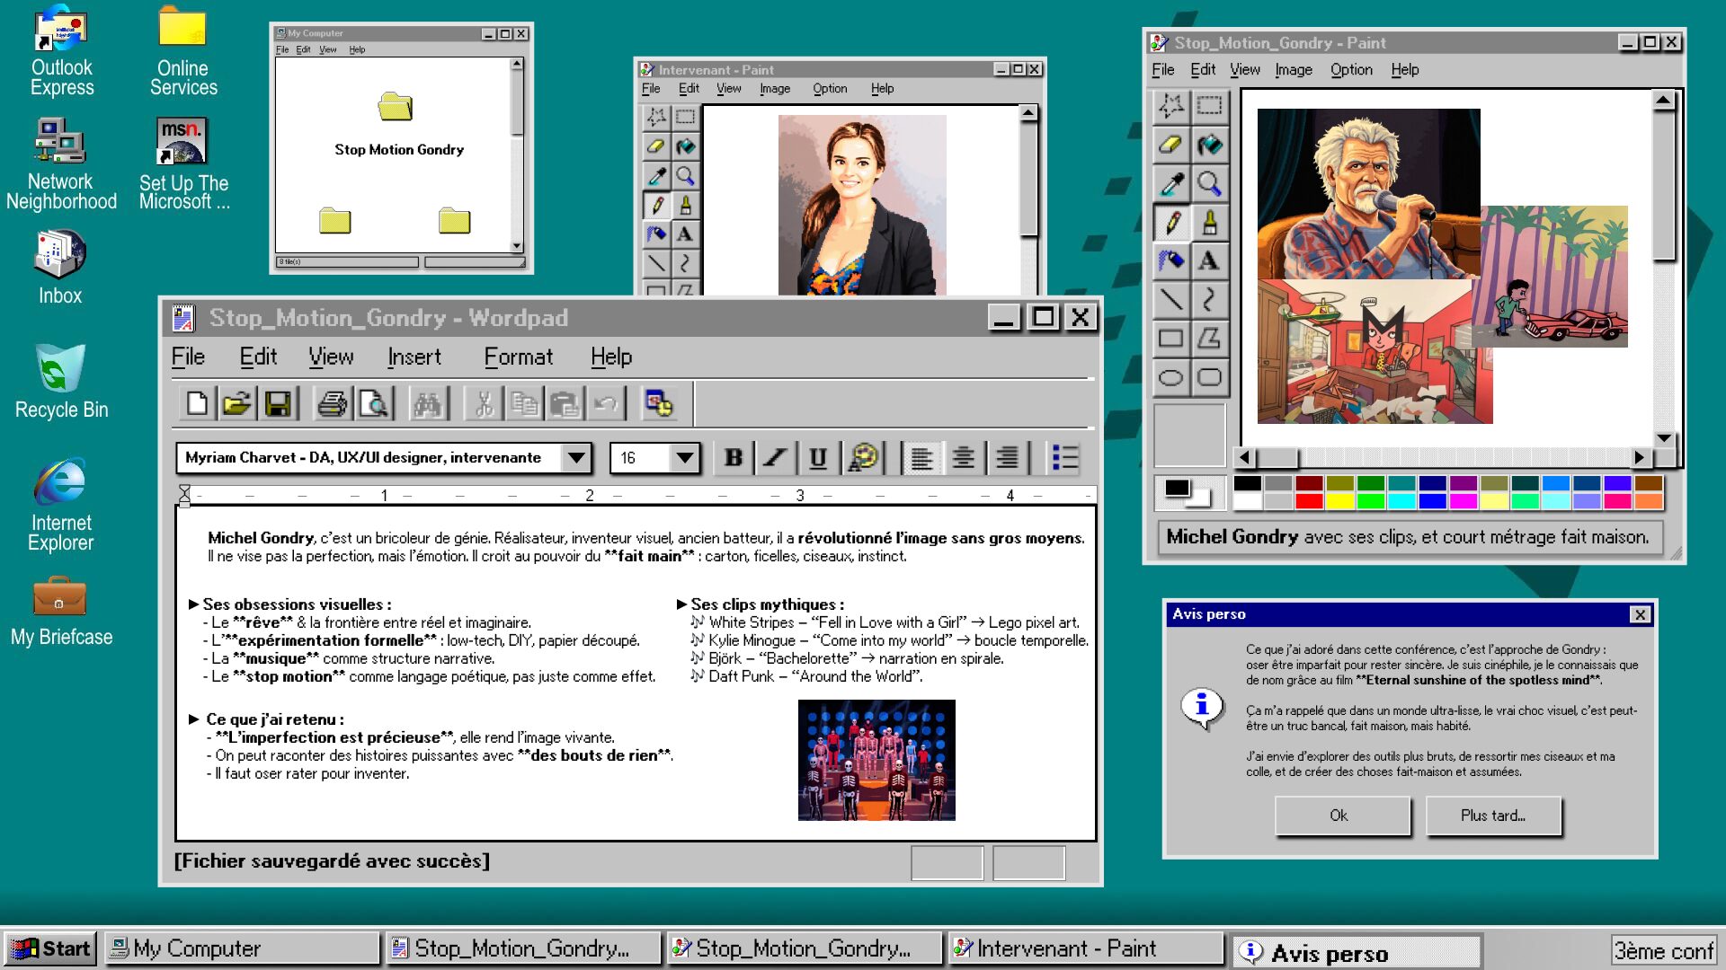Click Plus tard... in Avis perso dialog

click(1492, 816)
